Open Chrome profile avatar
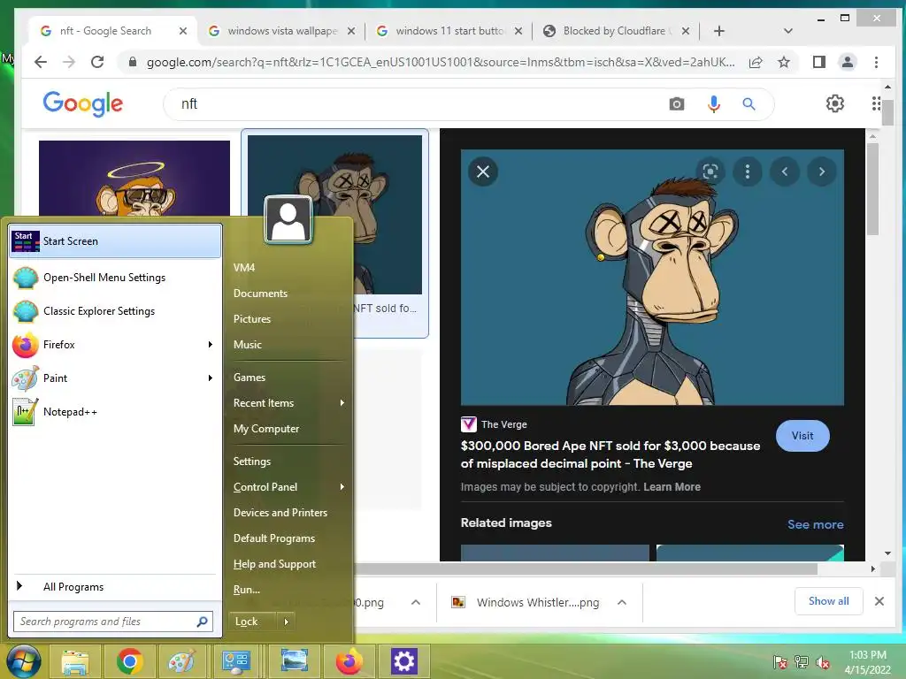The width and height of the screenshot is (906, 679). (847, 62)
